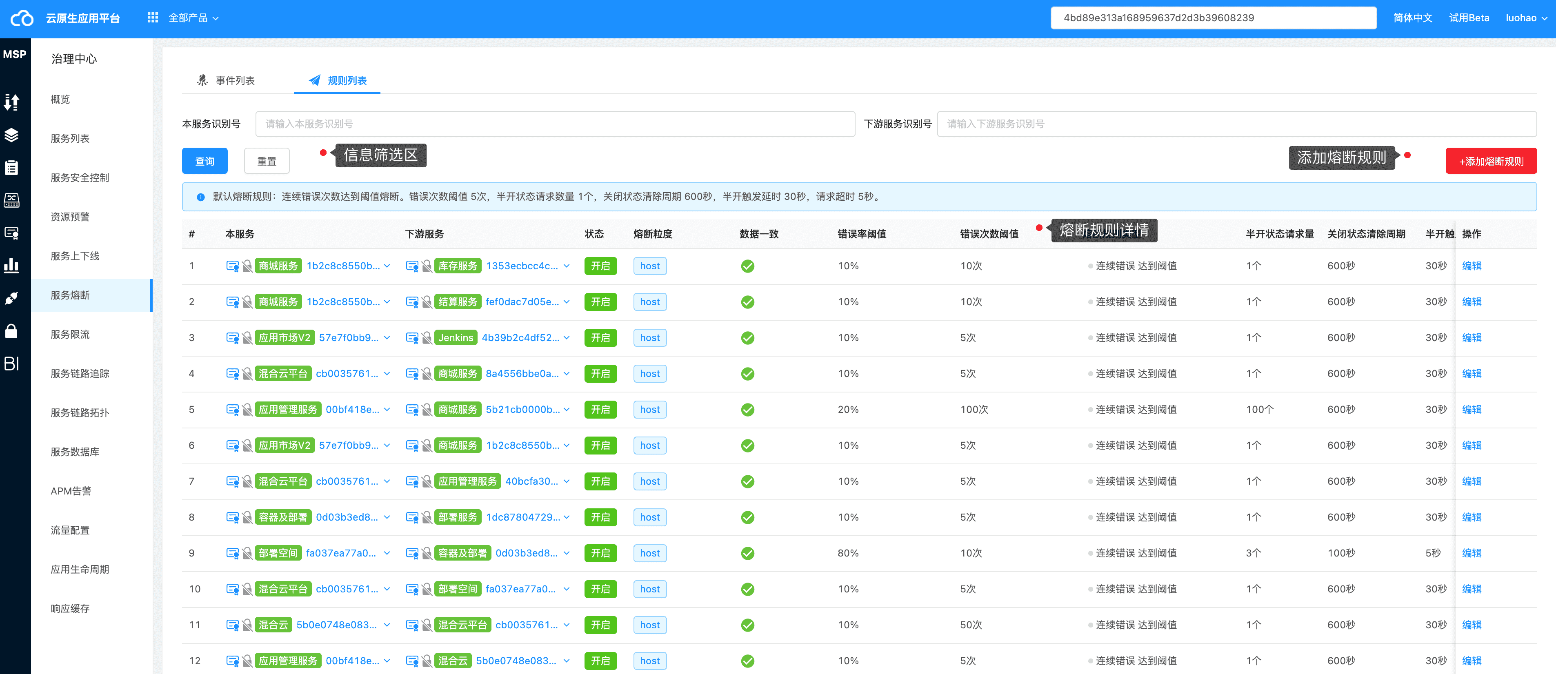Go to APM告警 in the side menu
Screen dimensions: 1556x674
pyautogui.click(x=71, y=491)
